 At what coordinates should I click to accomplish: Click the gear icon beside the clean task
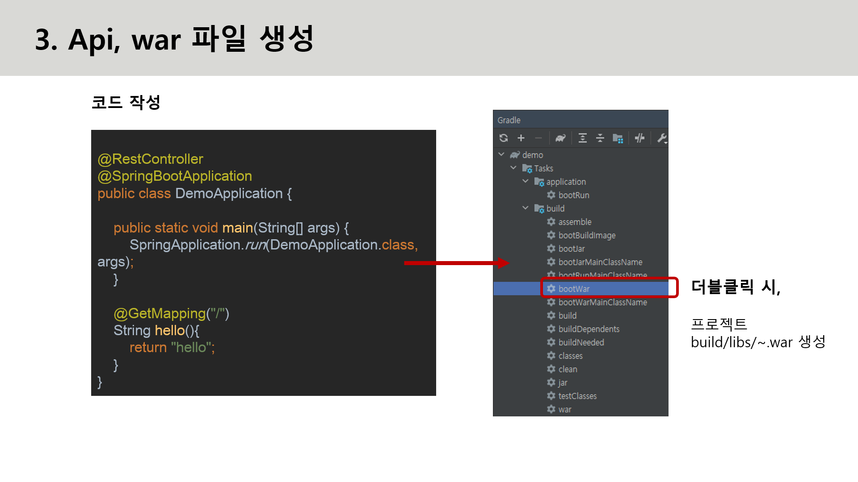point(551,369)
